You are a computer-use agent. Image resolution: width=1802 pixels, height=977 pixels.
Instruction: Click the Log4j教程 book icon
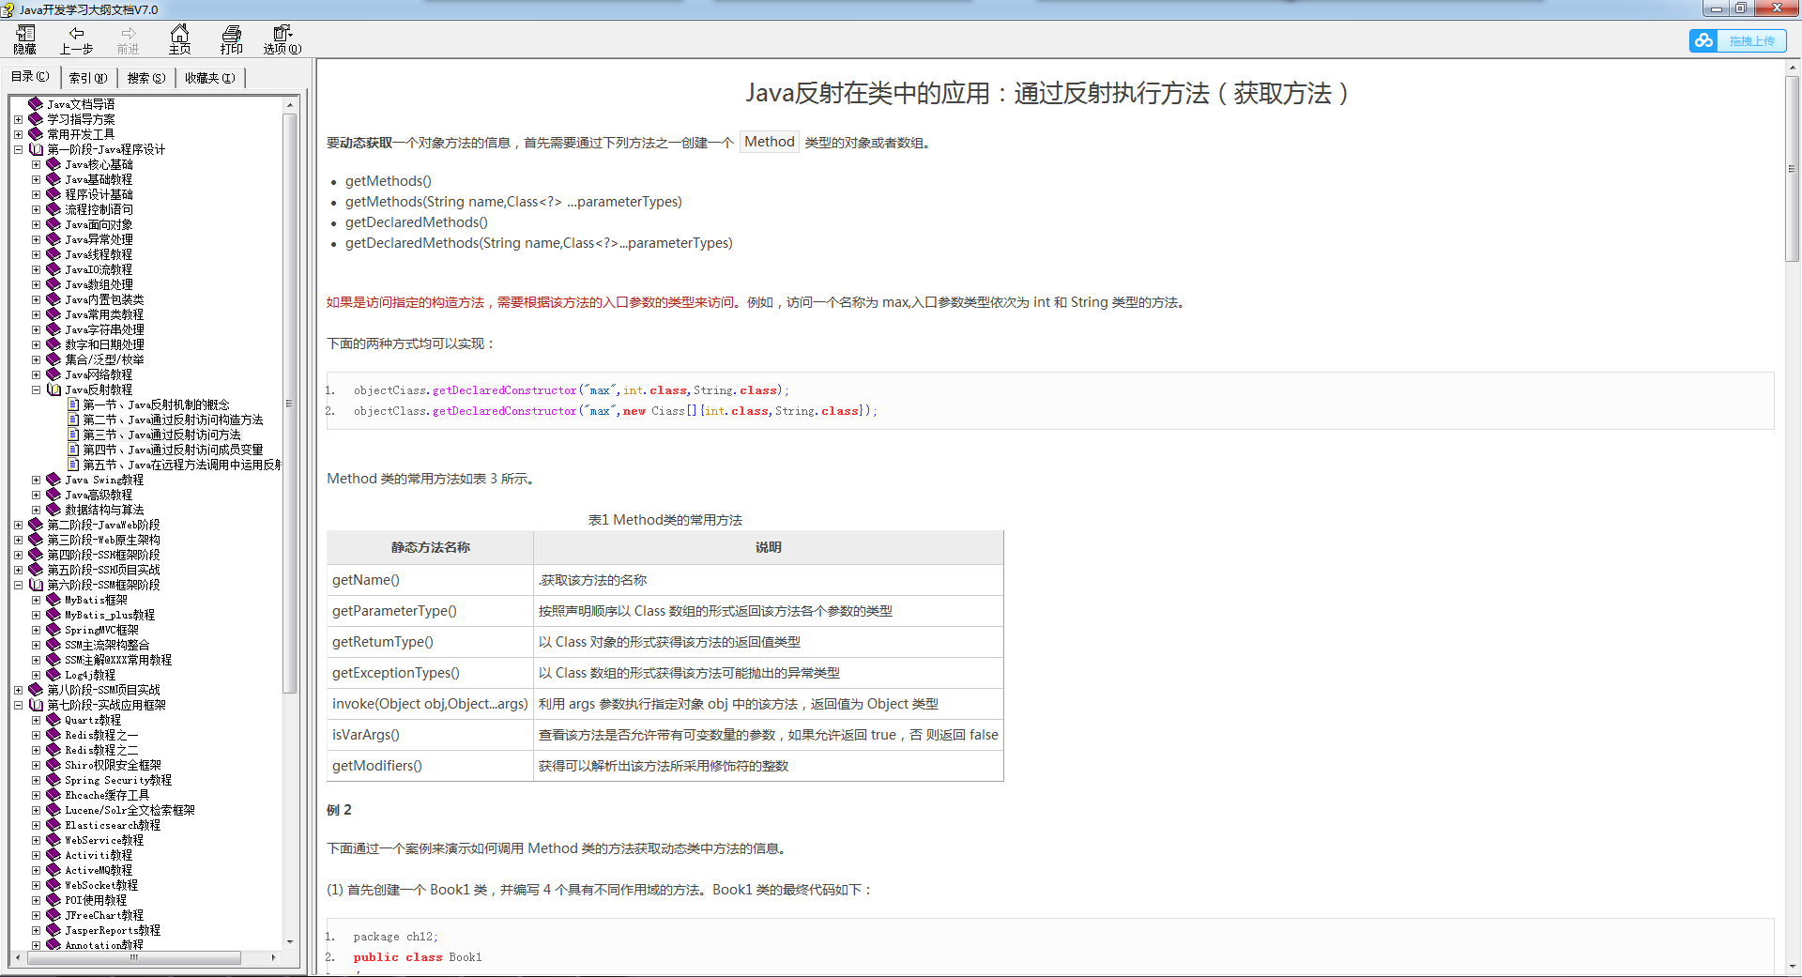point(53,675)
